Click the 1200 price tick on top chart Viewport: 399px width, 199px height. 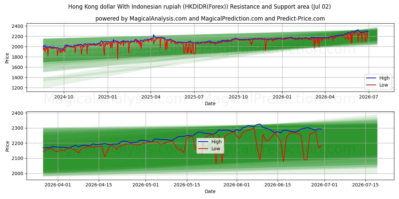pyautogui.click(x=18, y=88)
